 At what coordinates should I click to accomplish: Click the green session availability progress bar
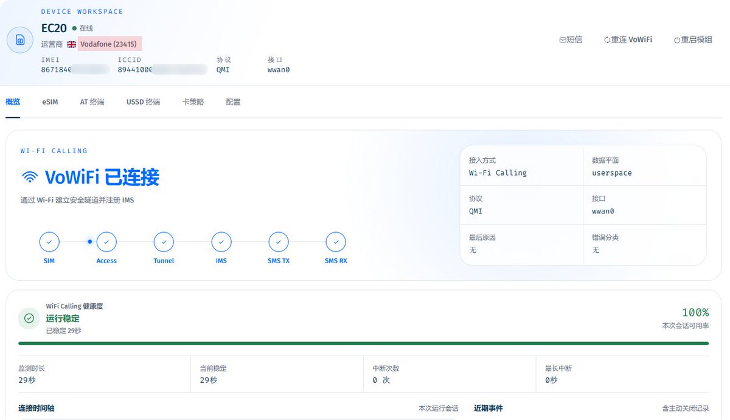pos(364,343)
